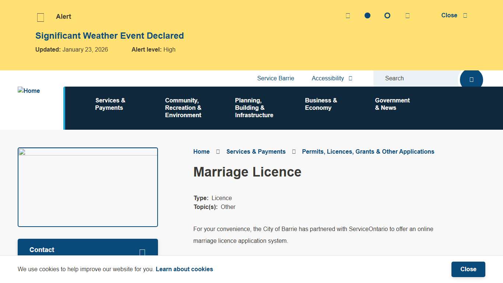
Task: Select the previous alert arrow icon
Action: [348, 15]
